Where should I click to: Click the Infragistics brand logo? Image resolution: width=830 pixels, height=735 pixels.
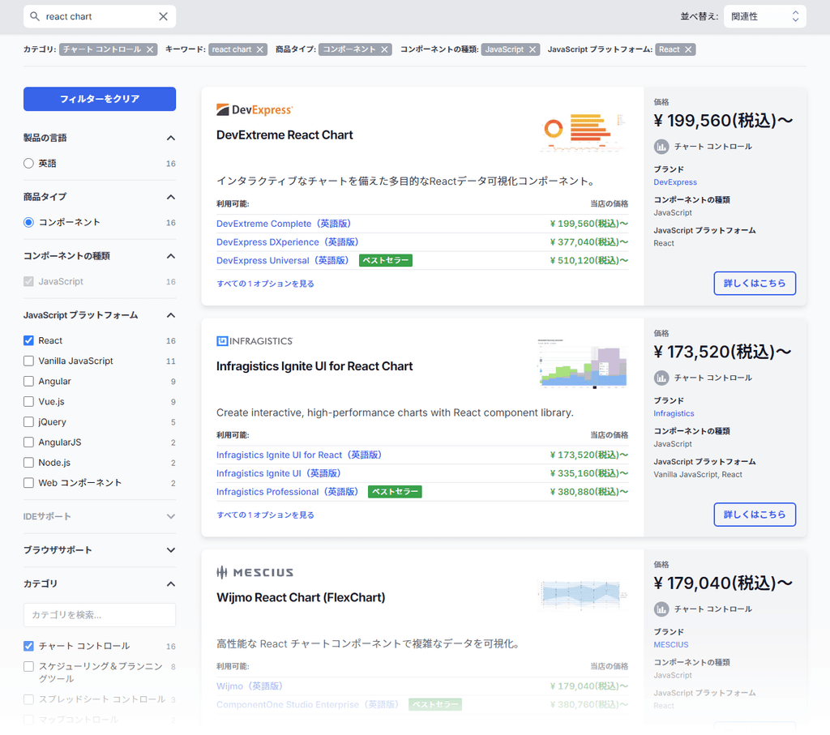255,341
